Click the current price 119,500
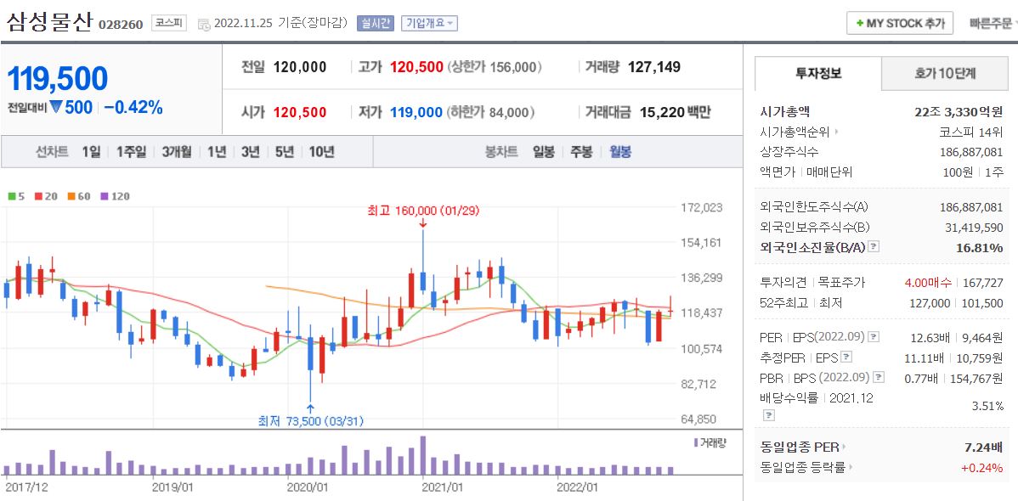1018x501 pixels. click(57, 78)
